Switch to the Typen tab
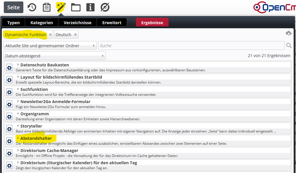296x173 pixels. 13,23
